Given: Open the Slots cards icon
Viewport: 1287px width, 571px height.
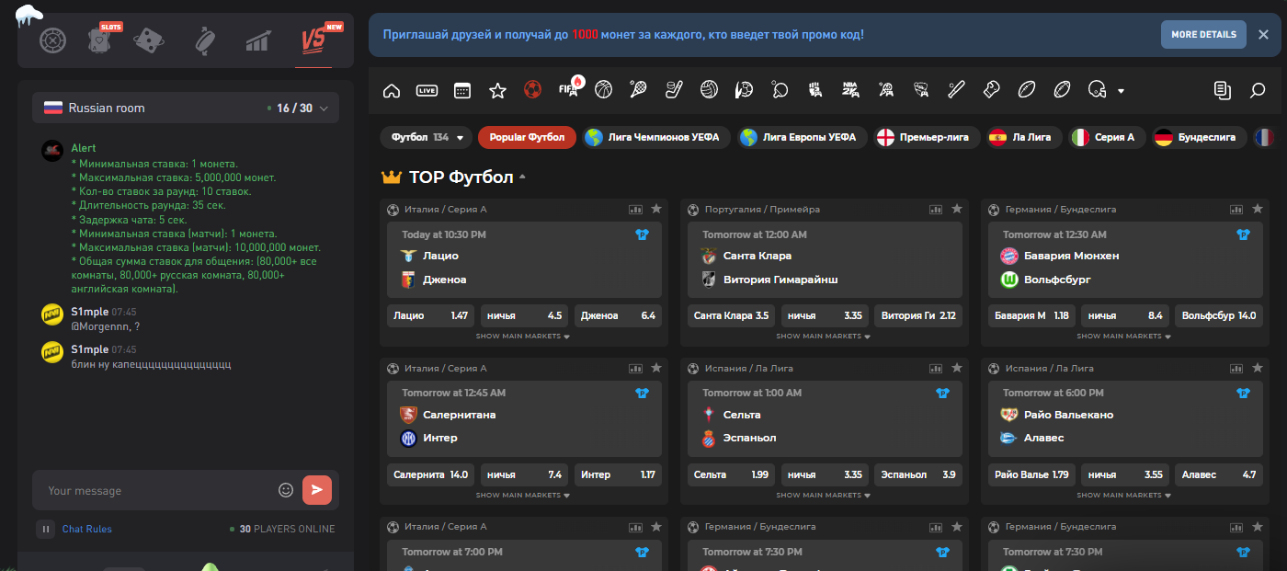Looking at the screenshot, I should tap(99, 40).
